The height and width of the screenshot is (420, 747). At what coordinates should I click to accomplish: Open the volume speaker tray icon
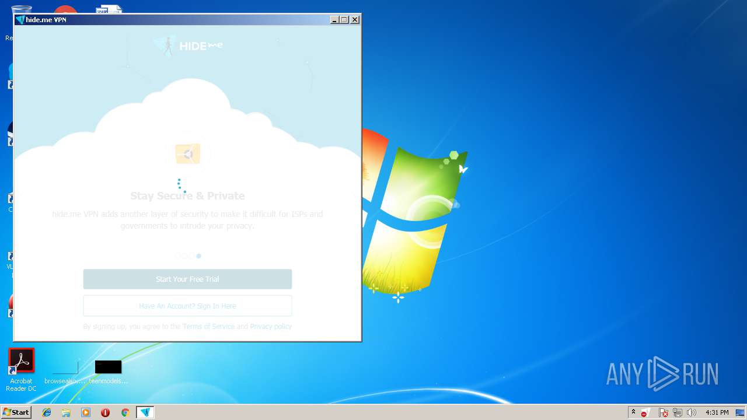pyautogui.click(x=692, y=412)
